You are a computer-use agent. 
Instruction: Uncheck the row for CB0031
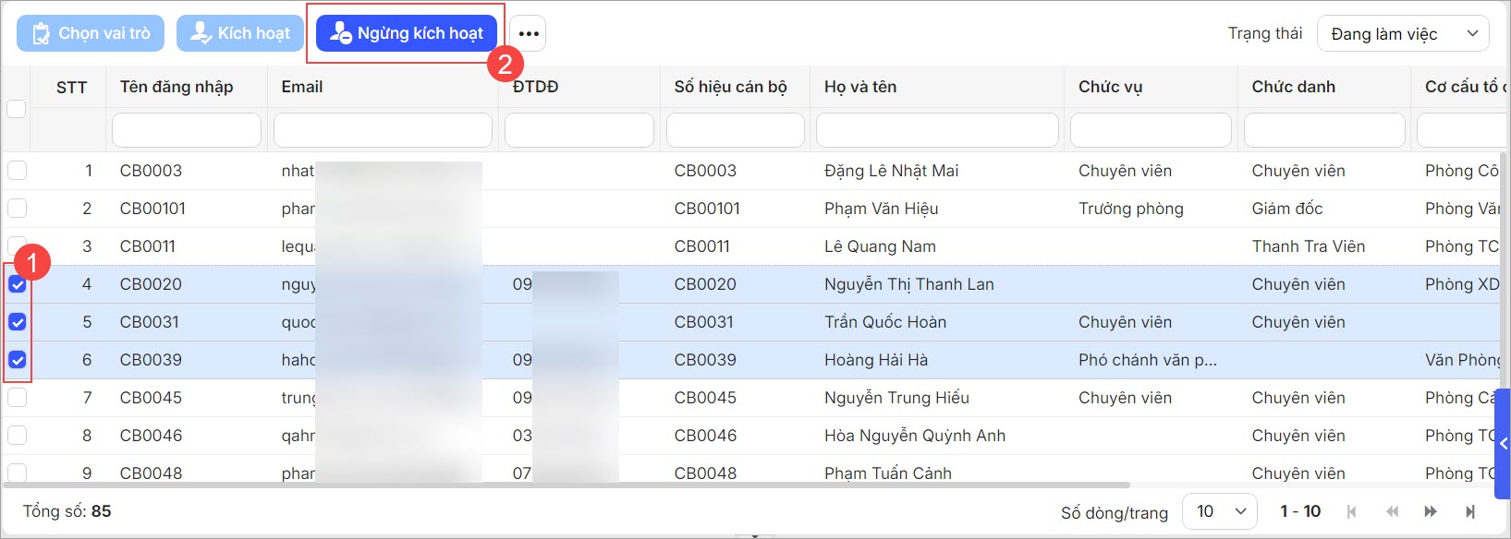click(x=18, y=322)
